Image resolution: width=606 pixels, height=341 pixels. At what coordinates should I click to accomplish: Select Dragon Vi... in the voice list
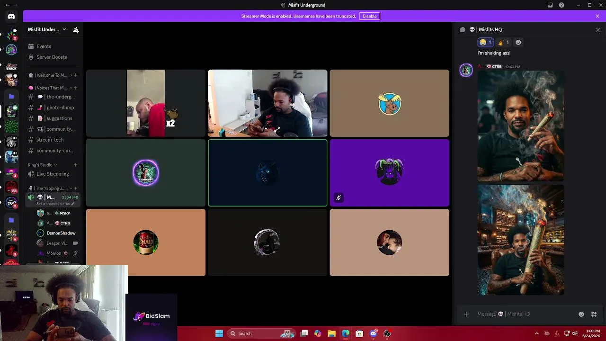57,243
